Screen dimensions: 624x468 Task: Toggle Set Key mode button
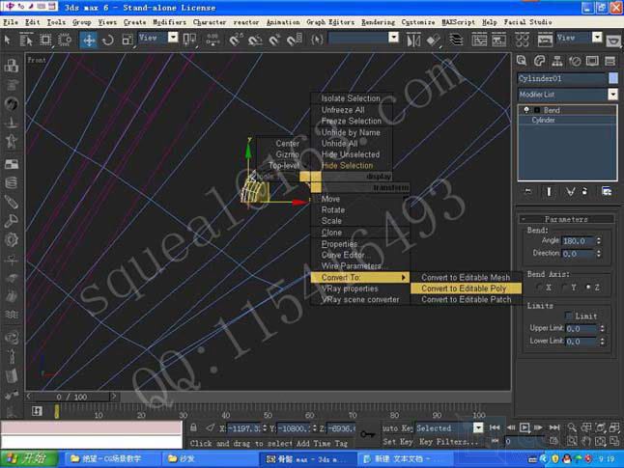click(397, 441)
